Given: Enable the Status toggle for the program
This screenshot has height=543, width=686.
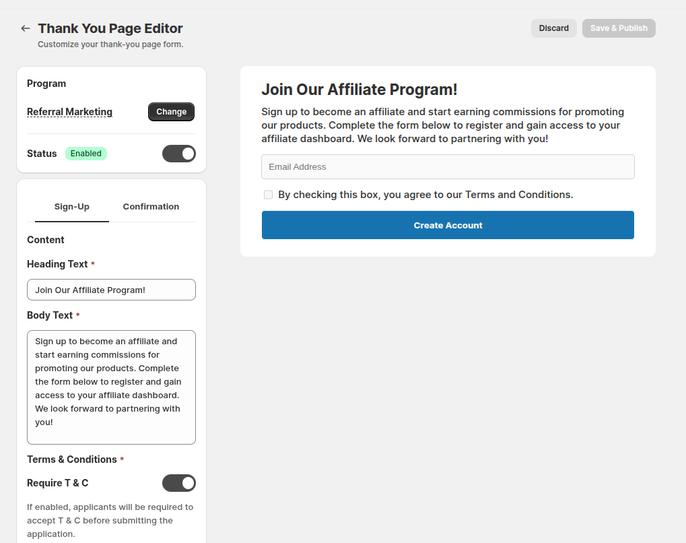Looking at the screenshot, I should [x=178, y=153].
